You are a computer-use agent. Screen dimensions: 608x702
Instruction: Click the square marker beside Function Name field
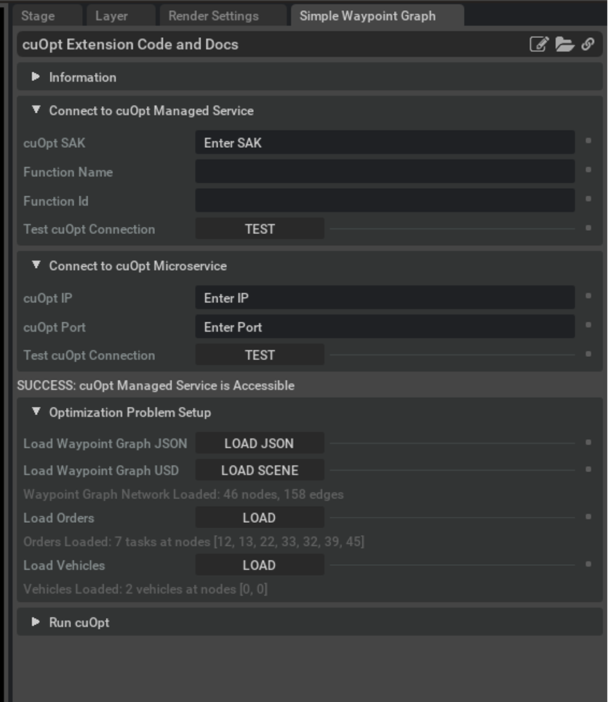point(588,170)
